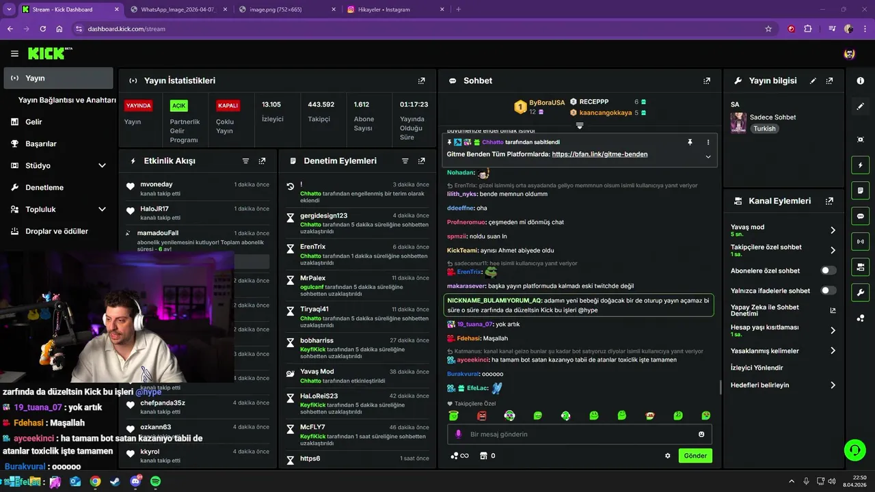875x492 pixels.
Task: Pop out the Etkinlik Akışı panel
Action: (262, 161)
